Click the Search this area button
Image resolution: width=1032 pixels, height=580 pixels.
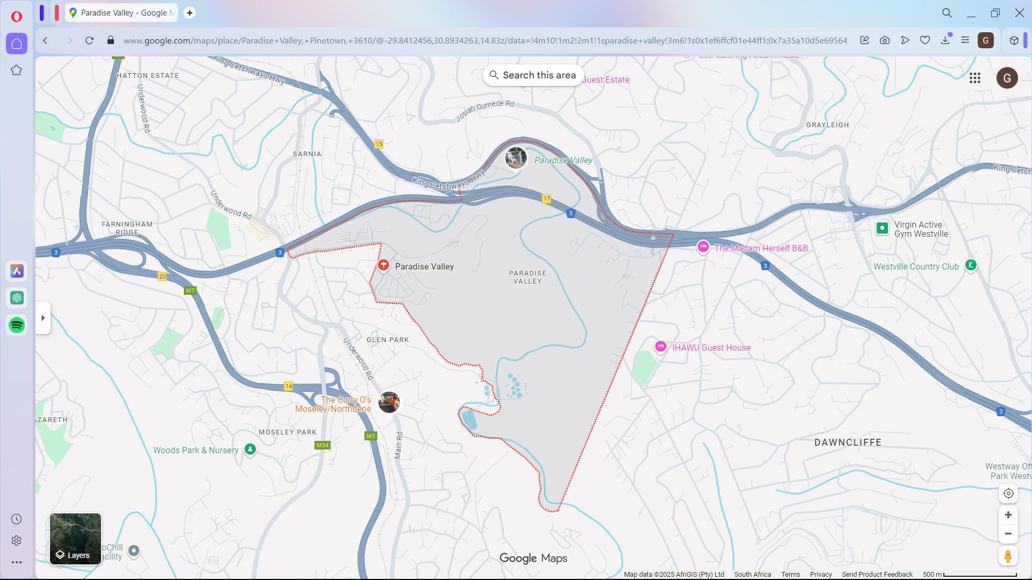532,75
